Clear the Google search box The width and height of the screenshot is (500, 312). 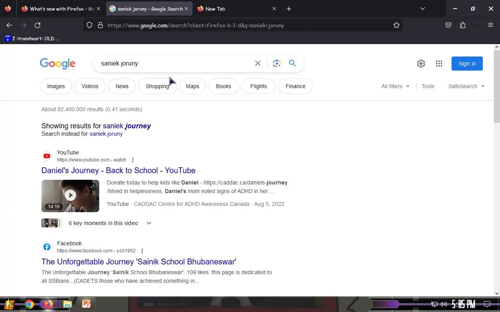[258, 63]
